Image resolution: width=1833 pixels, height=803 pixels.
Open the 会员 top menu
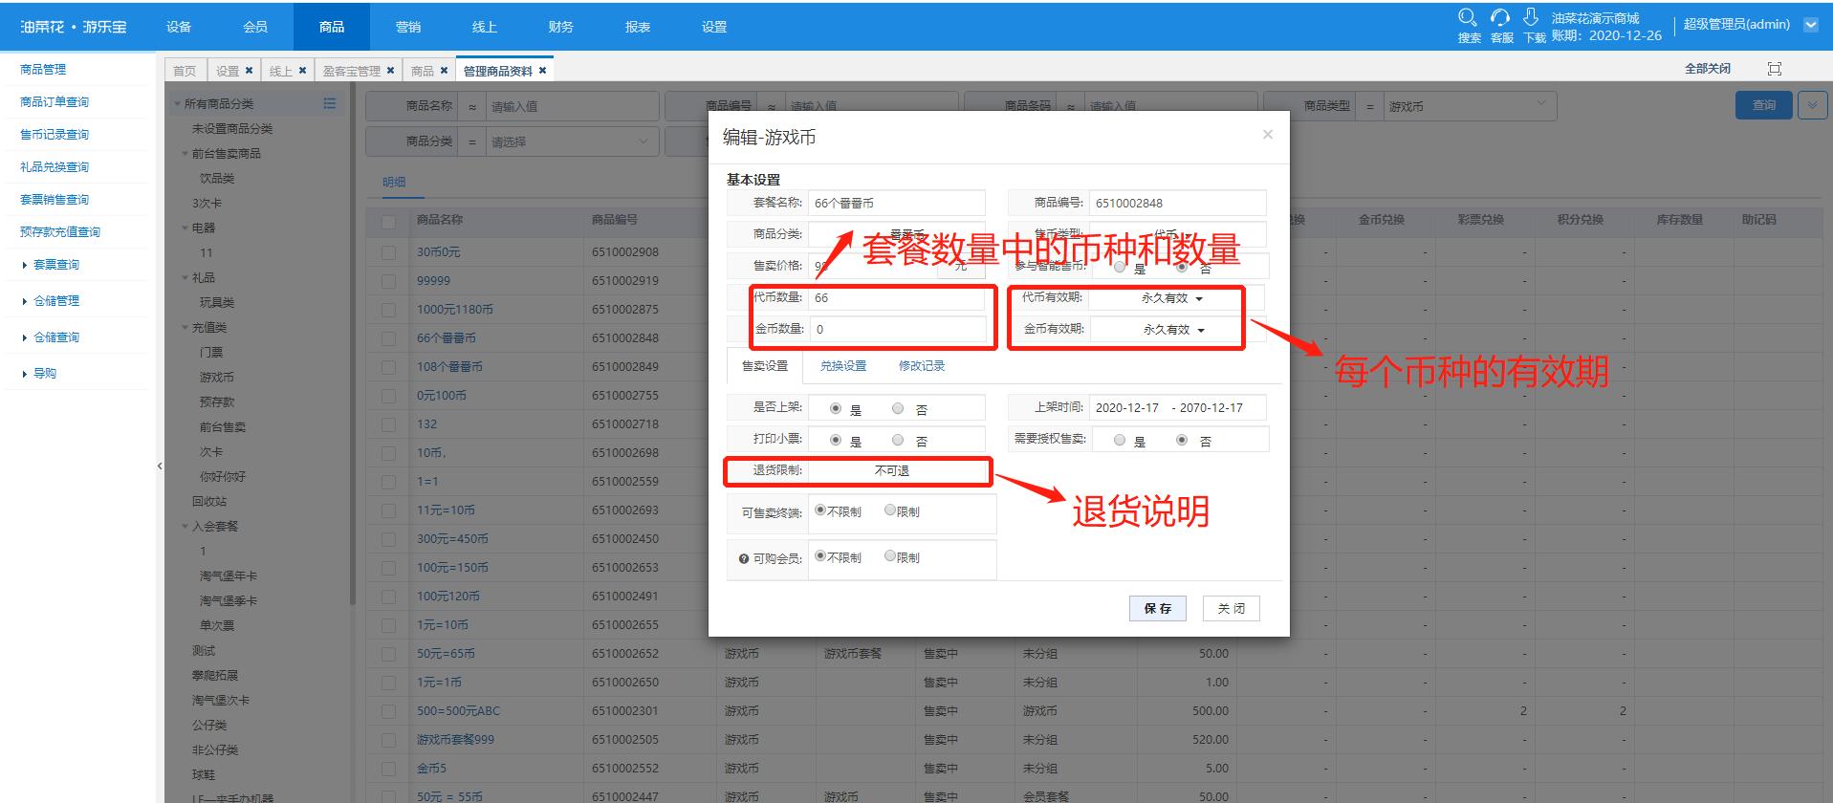pyautogui.click(x=255, y=27)
